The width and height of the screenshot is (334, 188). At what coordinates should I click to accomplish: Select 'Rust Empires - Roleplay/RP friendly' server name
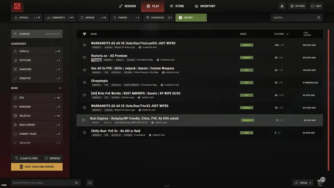point(134,118)
